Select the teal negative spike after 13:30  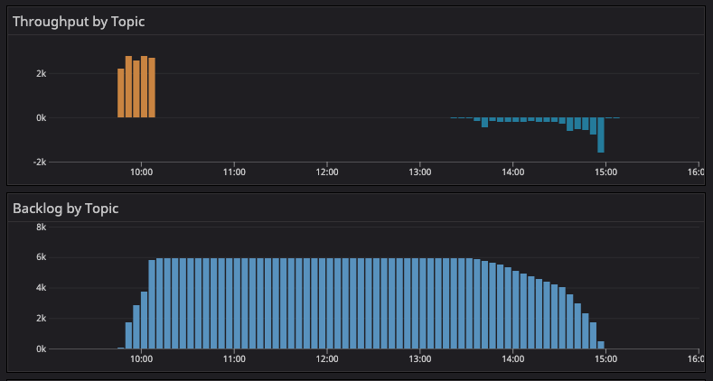[484, 123]
